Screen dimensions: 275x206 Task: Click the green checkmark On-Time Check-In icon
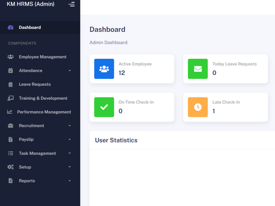click(x=104, y=107)
